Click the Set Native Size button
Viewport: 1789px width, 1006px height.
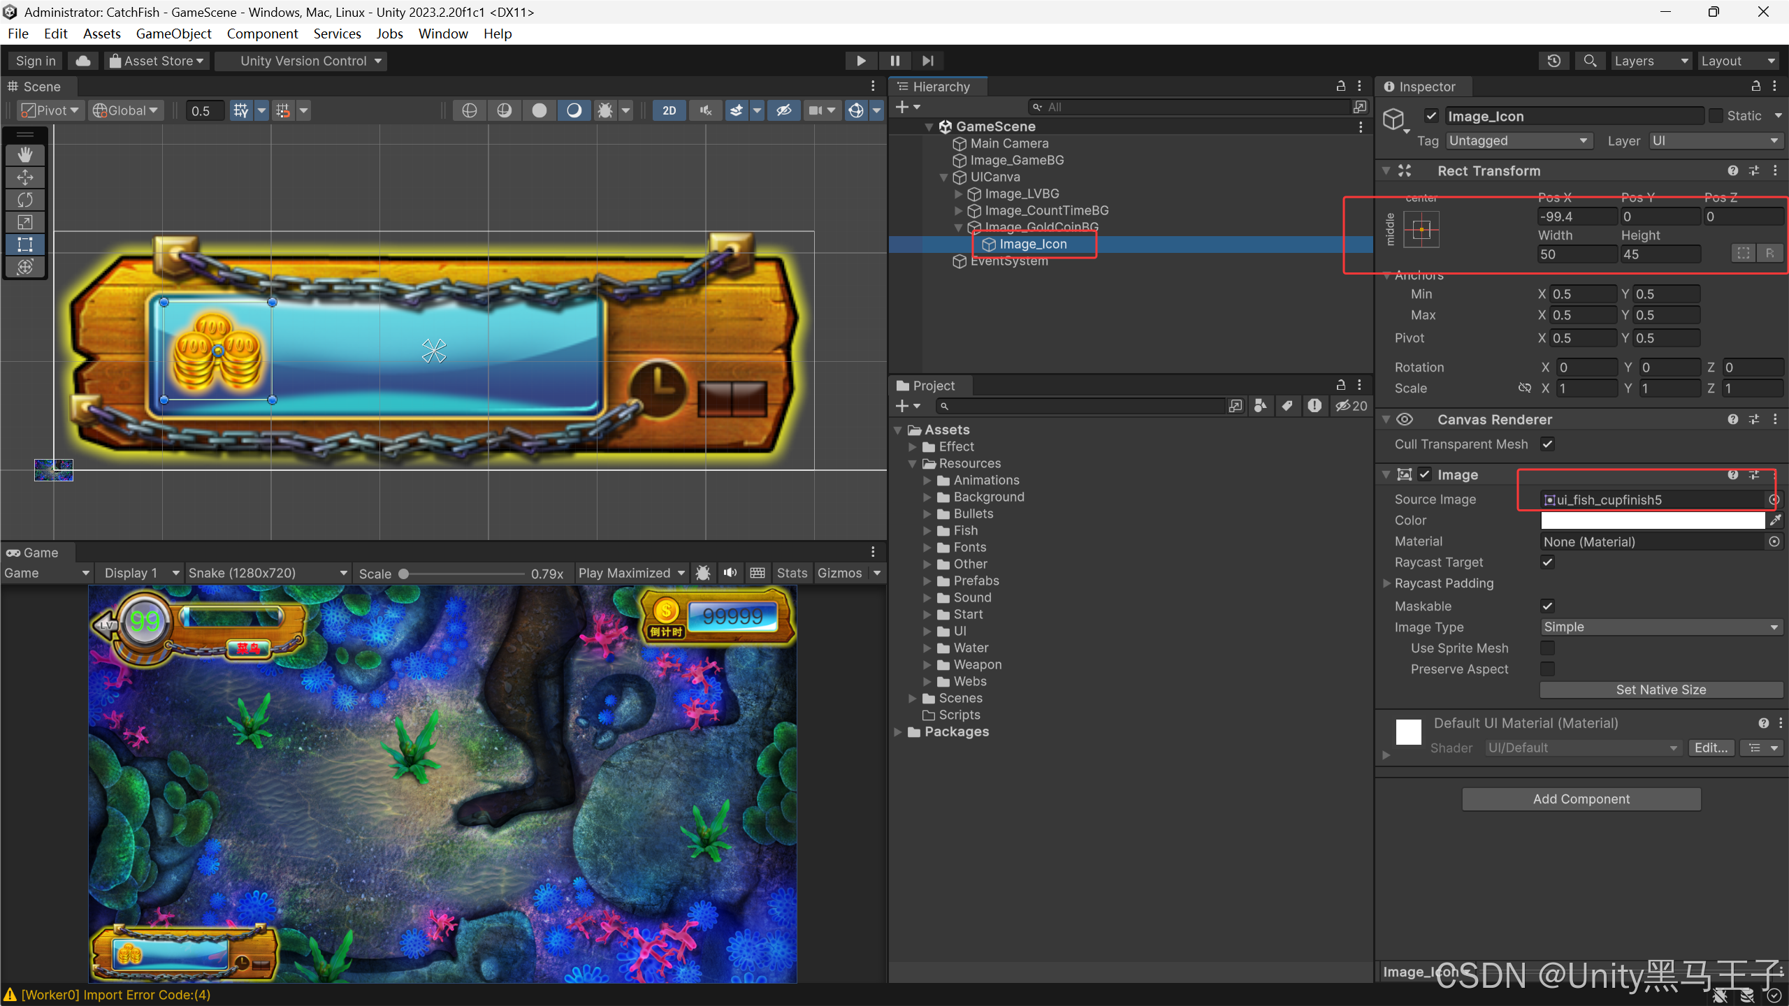[1660, 690]
